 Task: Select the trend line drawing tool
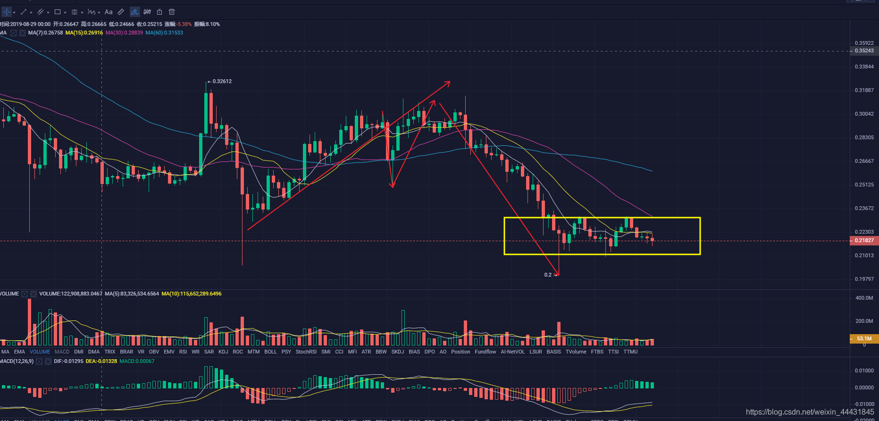click(24, 12)
